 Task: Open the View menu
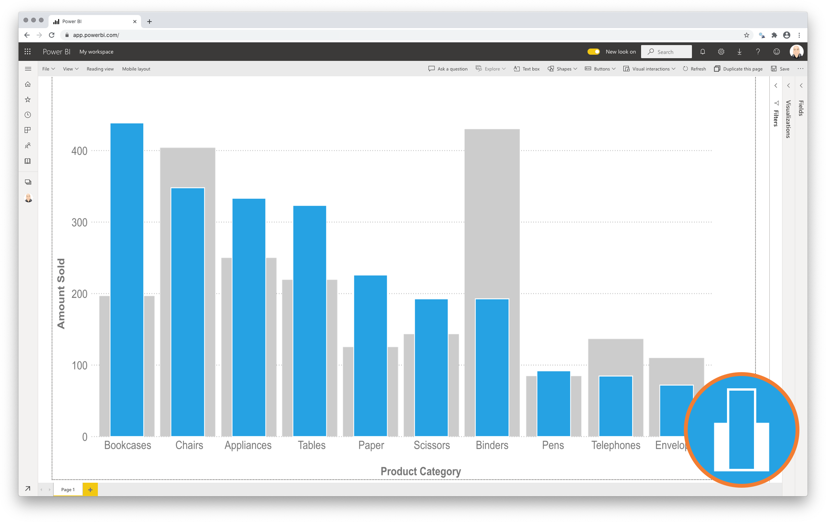coord(71,69)
